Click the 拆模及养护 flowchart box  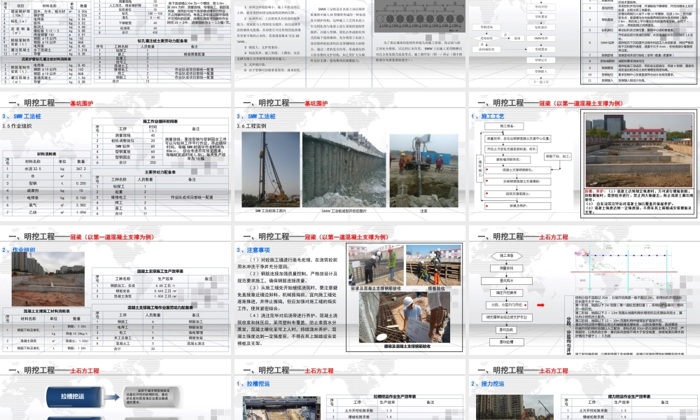(518, 206)
